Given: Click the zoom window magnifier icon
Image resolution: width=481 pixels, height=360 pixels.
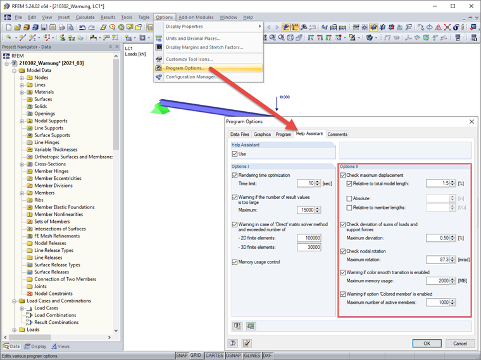Looking at the screenshot, I should pyautogui.click(x=272, y=38).
